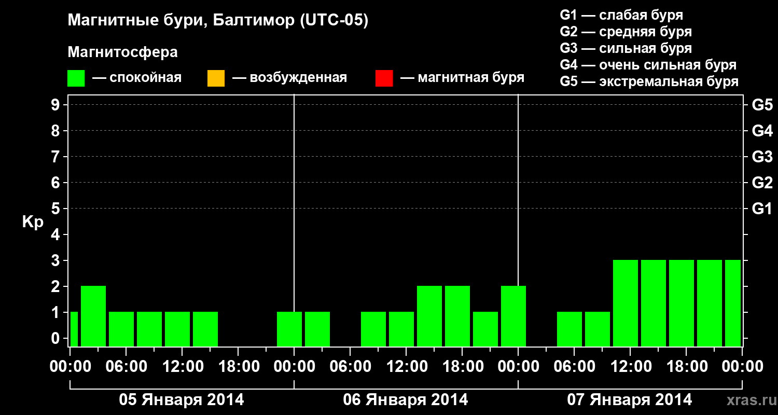Click the date label '07 Января 2014'
Viewport: 778px width, 415px height.
click(630, 400)
